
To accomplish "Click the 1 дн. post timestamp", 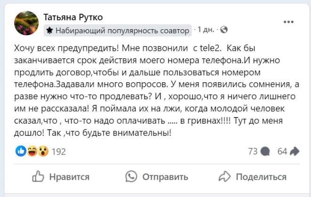I will 207,30.
